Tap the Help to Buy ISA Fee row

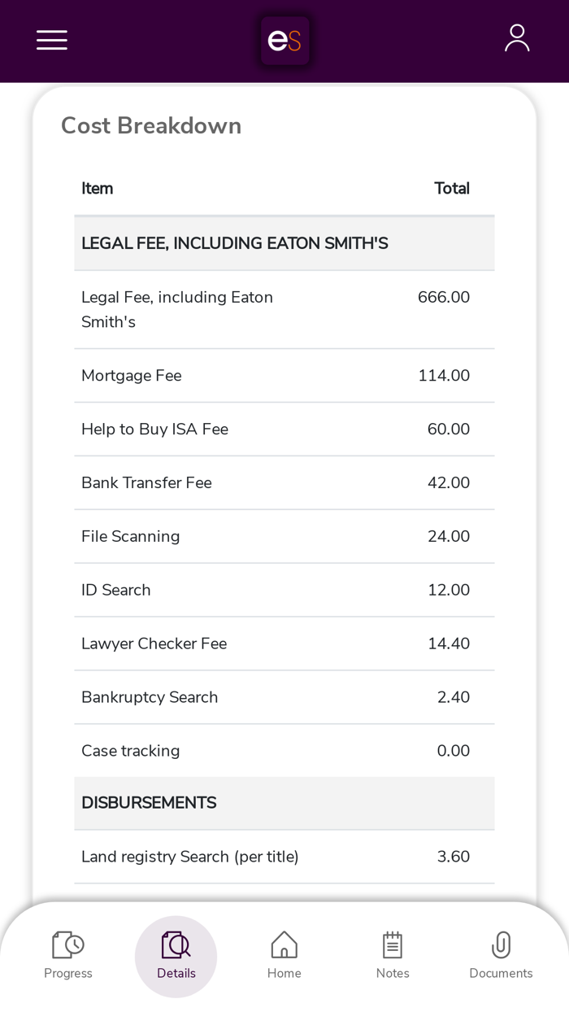point(284,430)
